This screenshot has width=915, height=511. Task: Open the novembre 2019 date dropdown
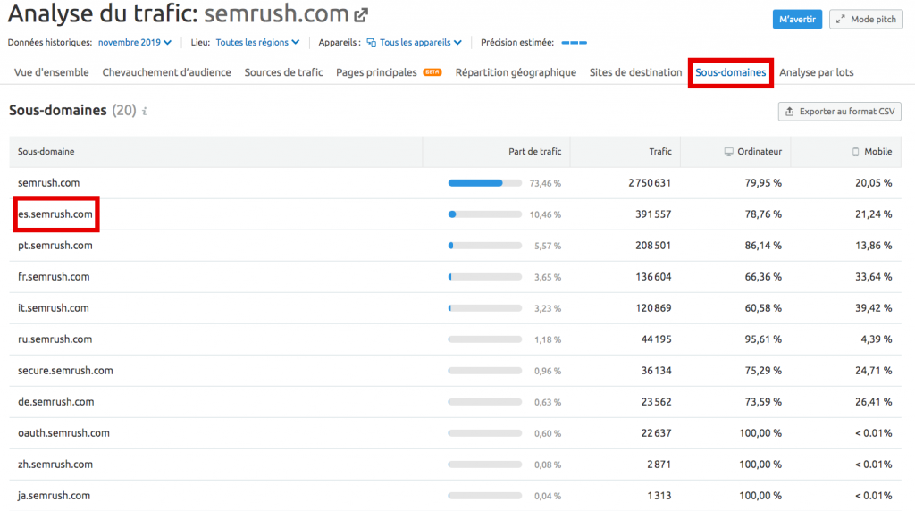coord(135,43)
